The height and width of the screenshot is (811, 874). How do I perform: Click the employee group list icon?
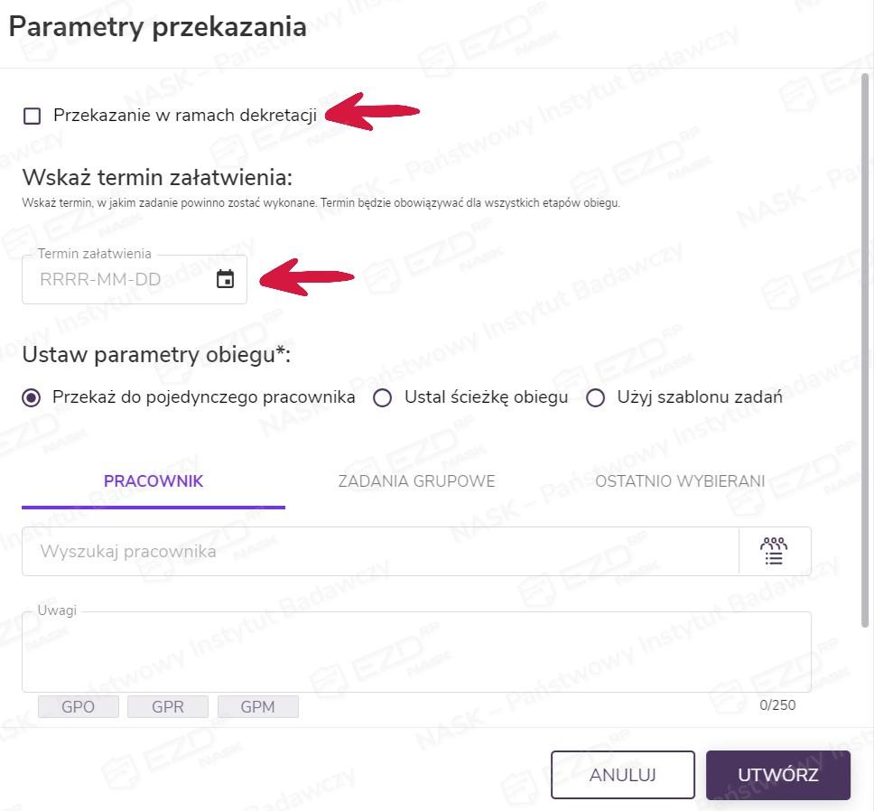(x=774, y=551)
